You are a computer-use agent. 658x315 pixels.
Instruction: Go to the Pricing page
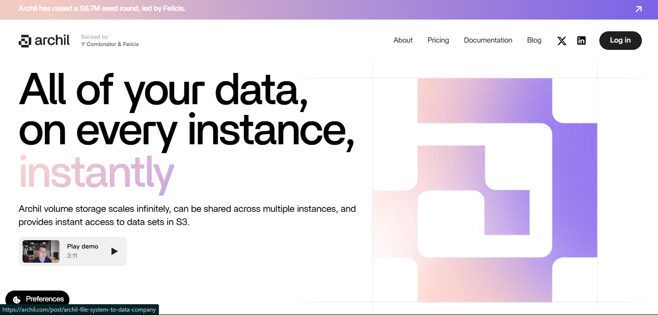click(x=438, y=40)
